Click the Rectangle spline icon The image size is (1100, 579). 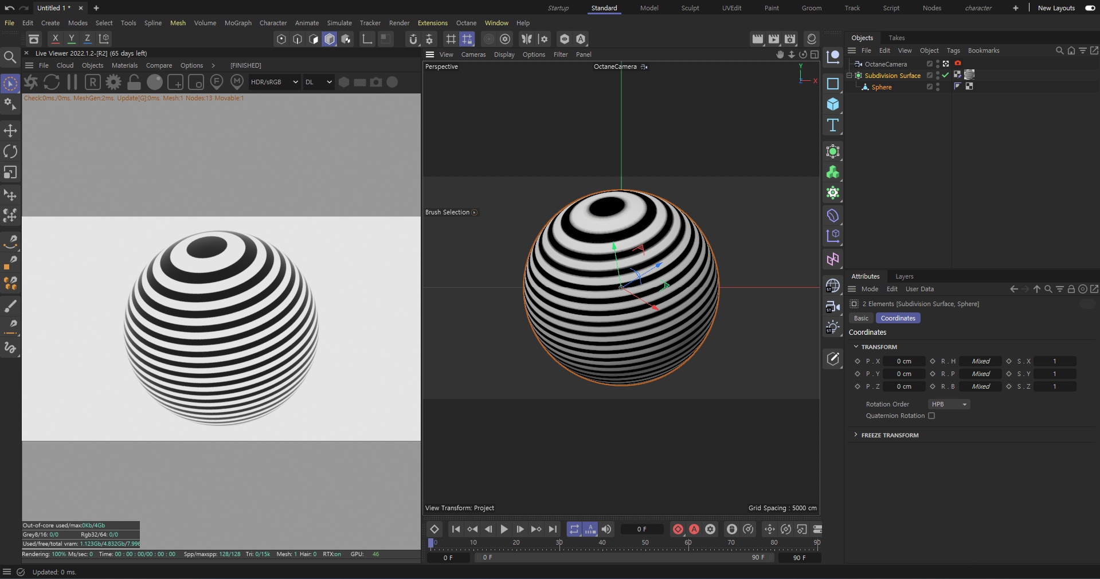[833, 84]
